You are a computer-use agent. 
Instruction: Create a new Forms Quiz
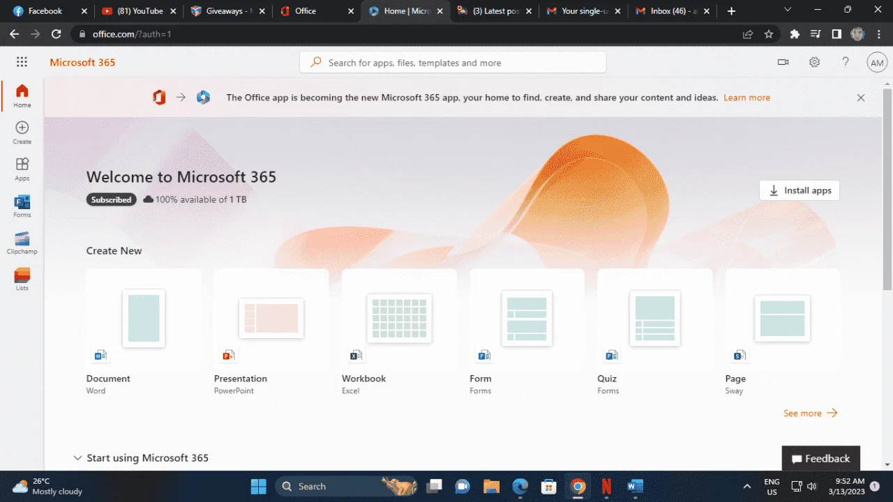point(654,334)
